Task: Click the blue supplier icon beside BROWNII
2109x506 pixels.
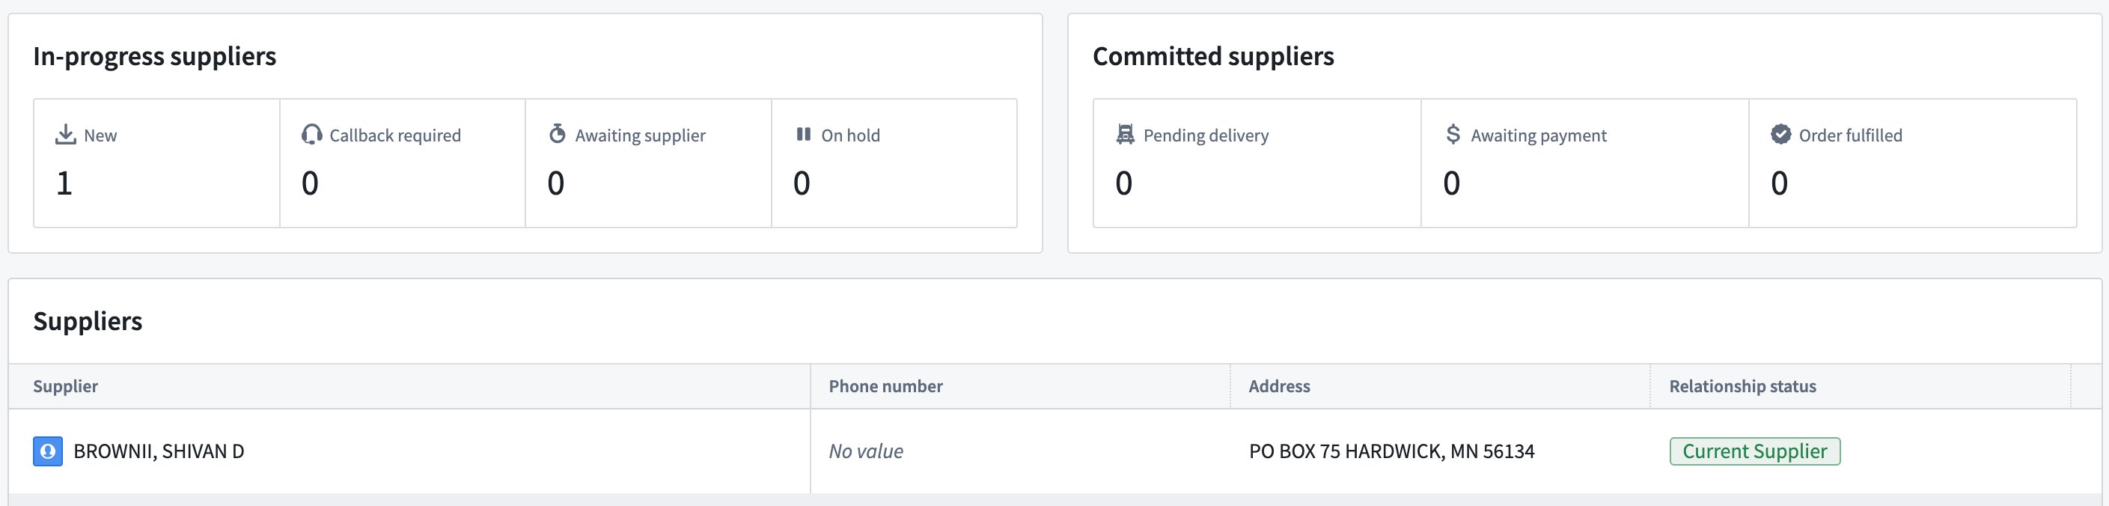Action: coord(47,451)
